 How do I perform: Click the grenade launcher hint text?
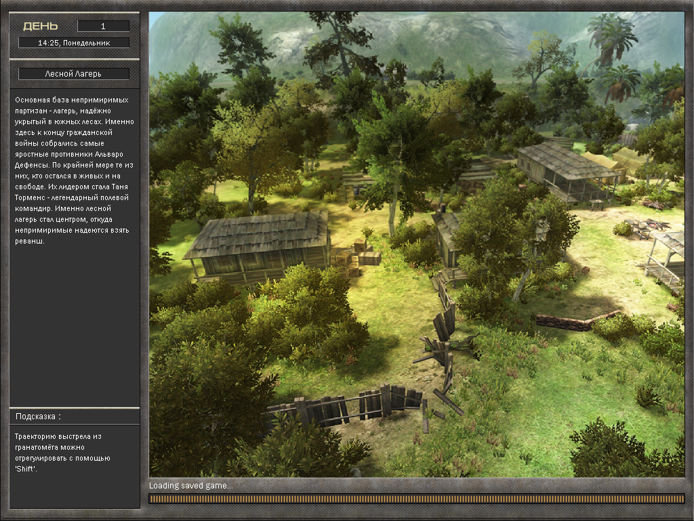[62, 452]
